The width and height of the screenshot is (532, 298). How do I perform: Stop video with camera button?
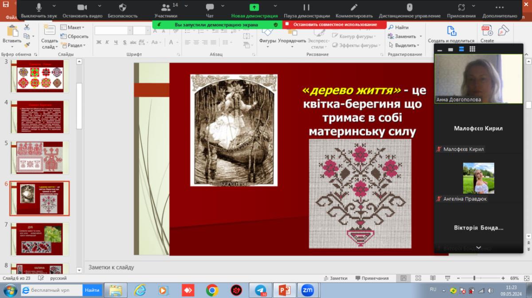pos(82,8)
